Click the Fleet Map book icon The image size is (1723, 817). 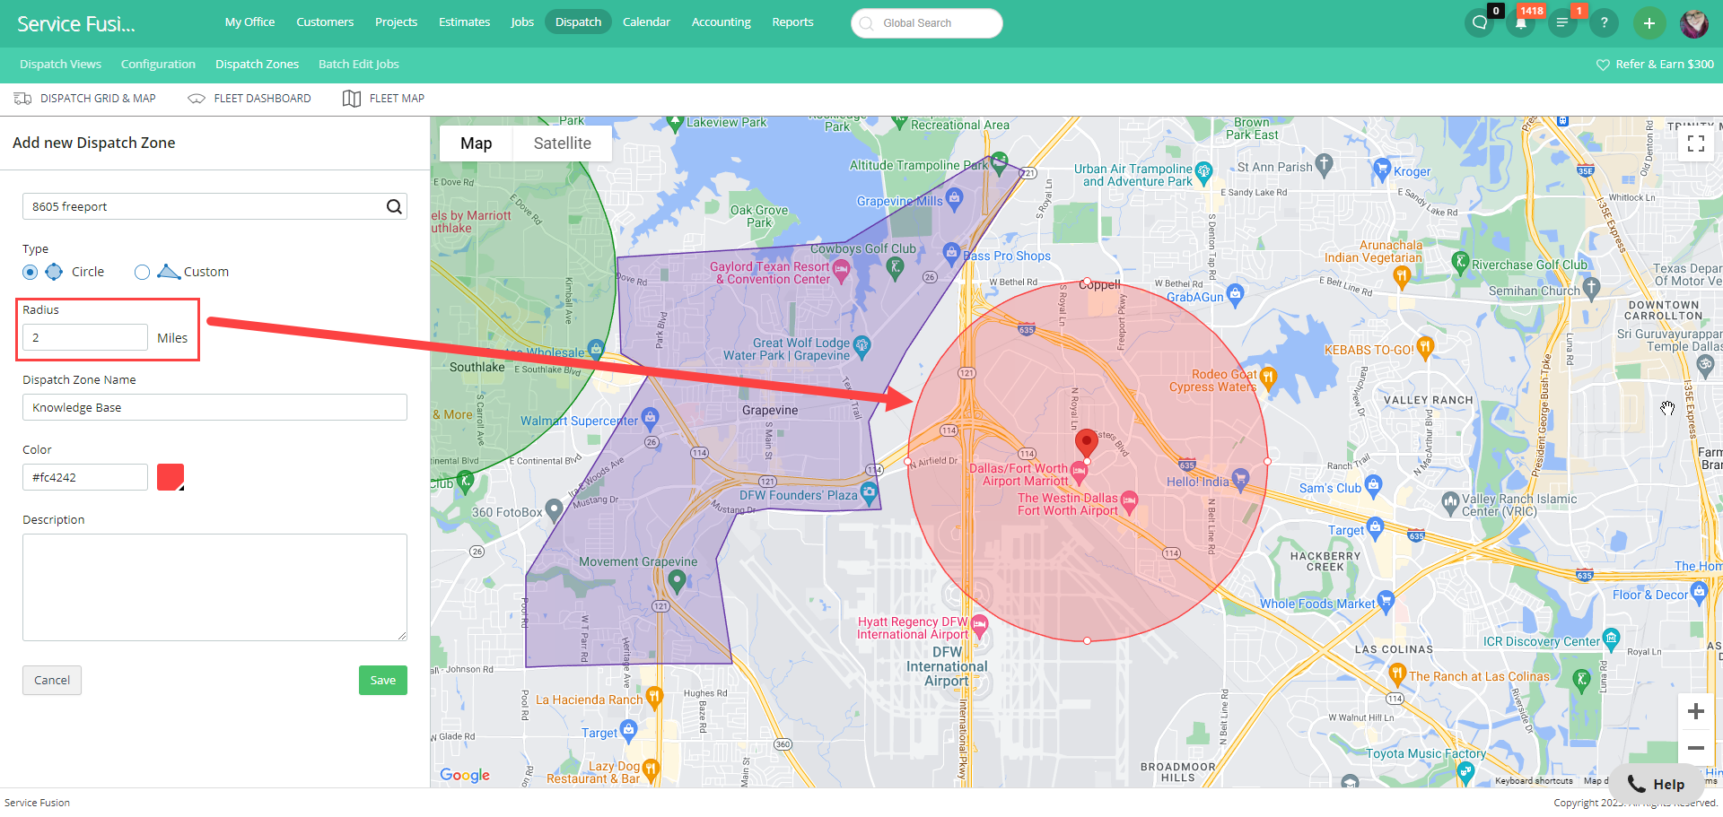352,99
